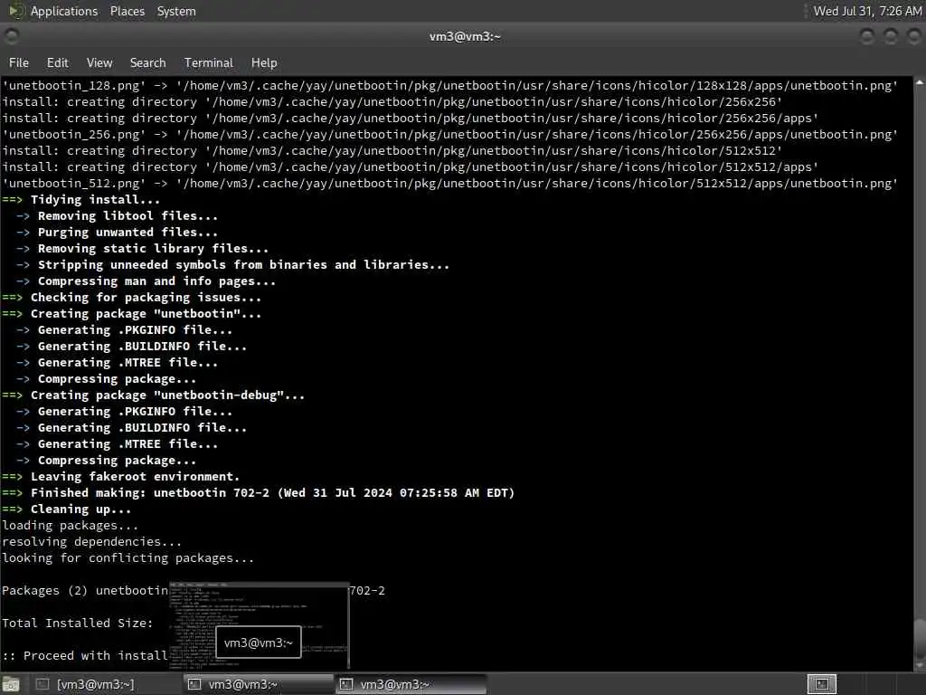Open the Applications panel menu
This screenshot has height=695, width=926.
[64, 11]
